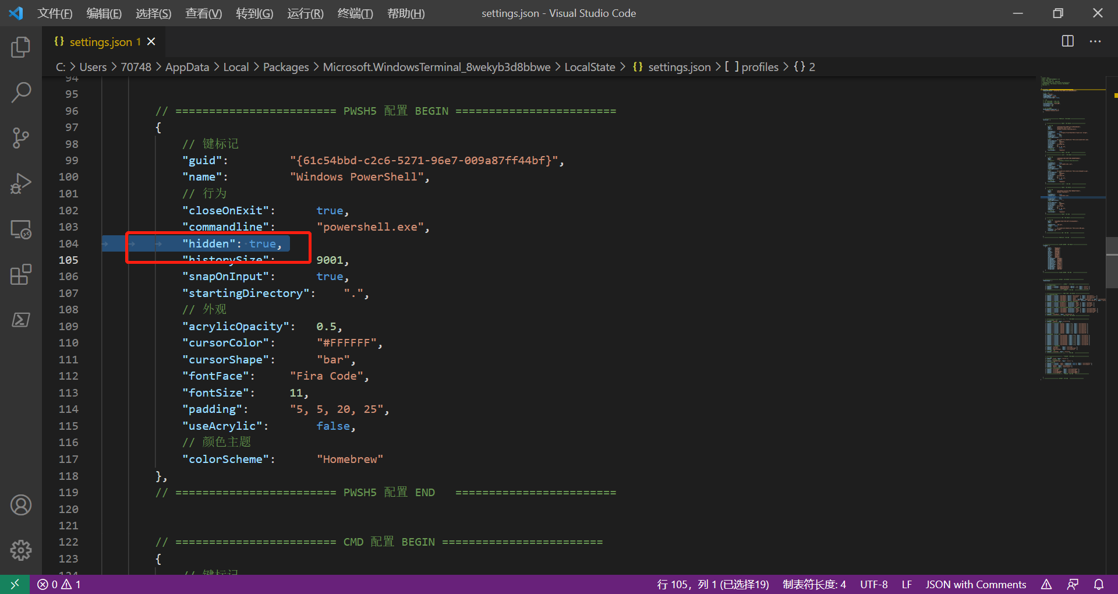
Task: Open the Run and Debug view
Action: [x=21, y=183]
